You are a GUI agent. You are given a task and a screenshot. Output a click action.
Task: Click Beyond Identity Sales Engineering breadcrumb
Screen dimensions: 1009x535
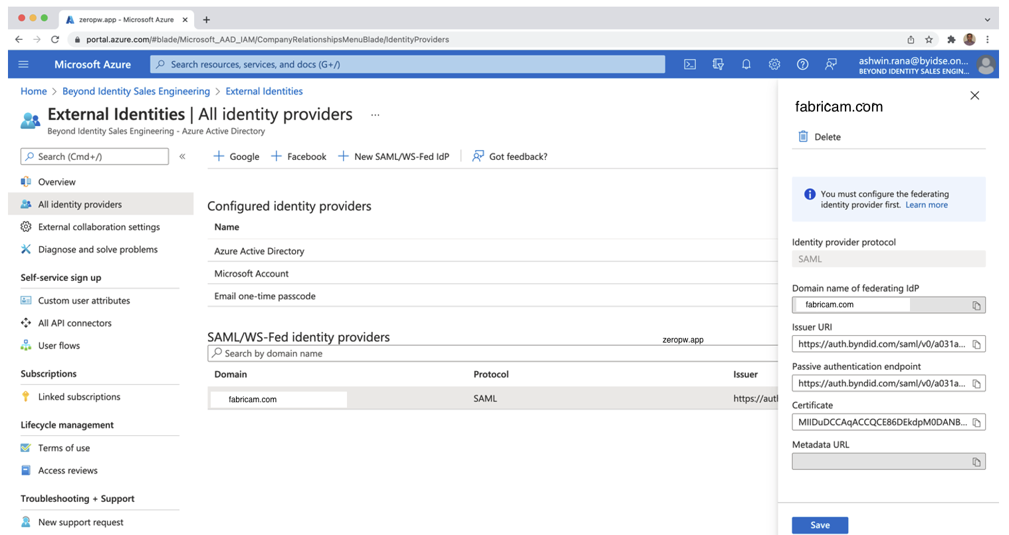click(136, 92)
